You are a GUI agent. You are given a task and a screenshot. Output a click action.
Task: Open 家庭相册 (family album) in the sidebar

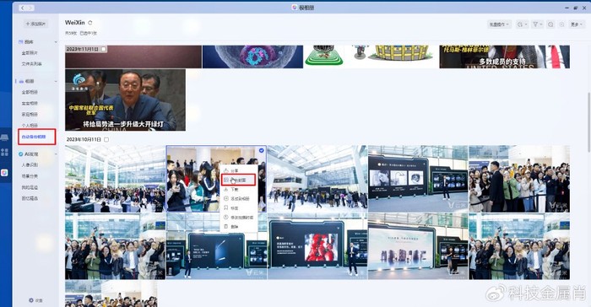click(x=30, y=114)
